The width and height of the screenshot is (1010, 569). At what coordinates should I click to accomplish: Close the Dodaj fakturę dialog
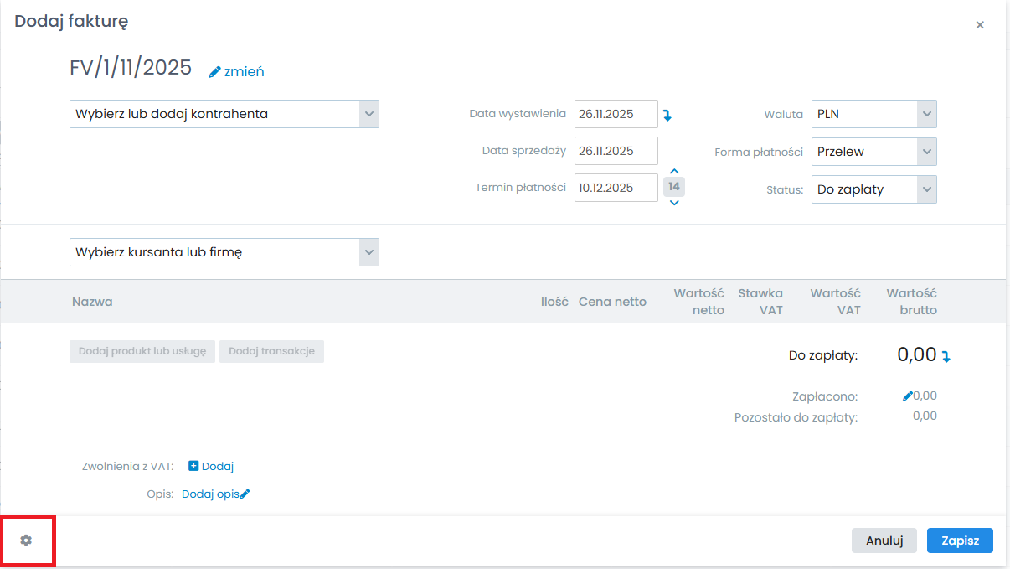(979, 25)
